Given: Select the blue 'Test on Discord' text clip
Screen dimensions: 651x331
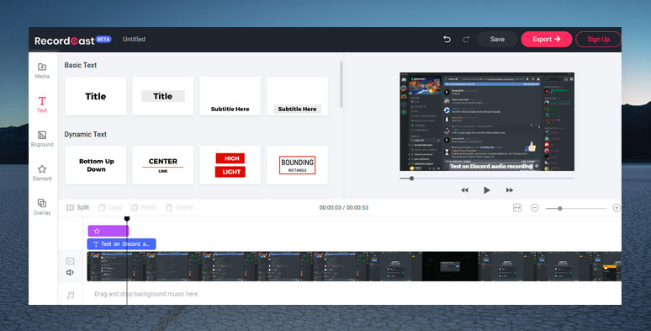Looking at the screenshot, I should (x=122, y=244).
